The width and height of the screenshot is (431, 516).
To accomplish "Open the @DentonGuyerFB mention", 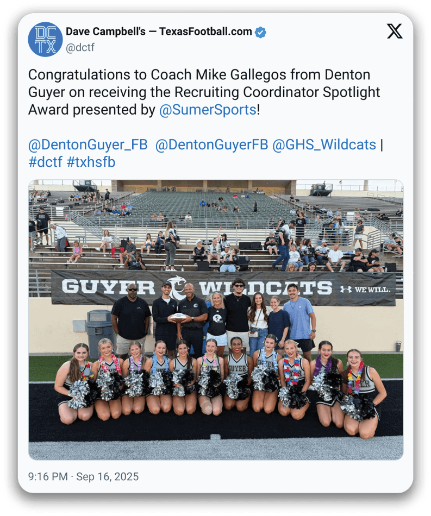I will point(212,144).
